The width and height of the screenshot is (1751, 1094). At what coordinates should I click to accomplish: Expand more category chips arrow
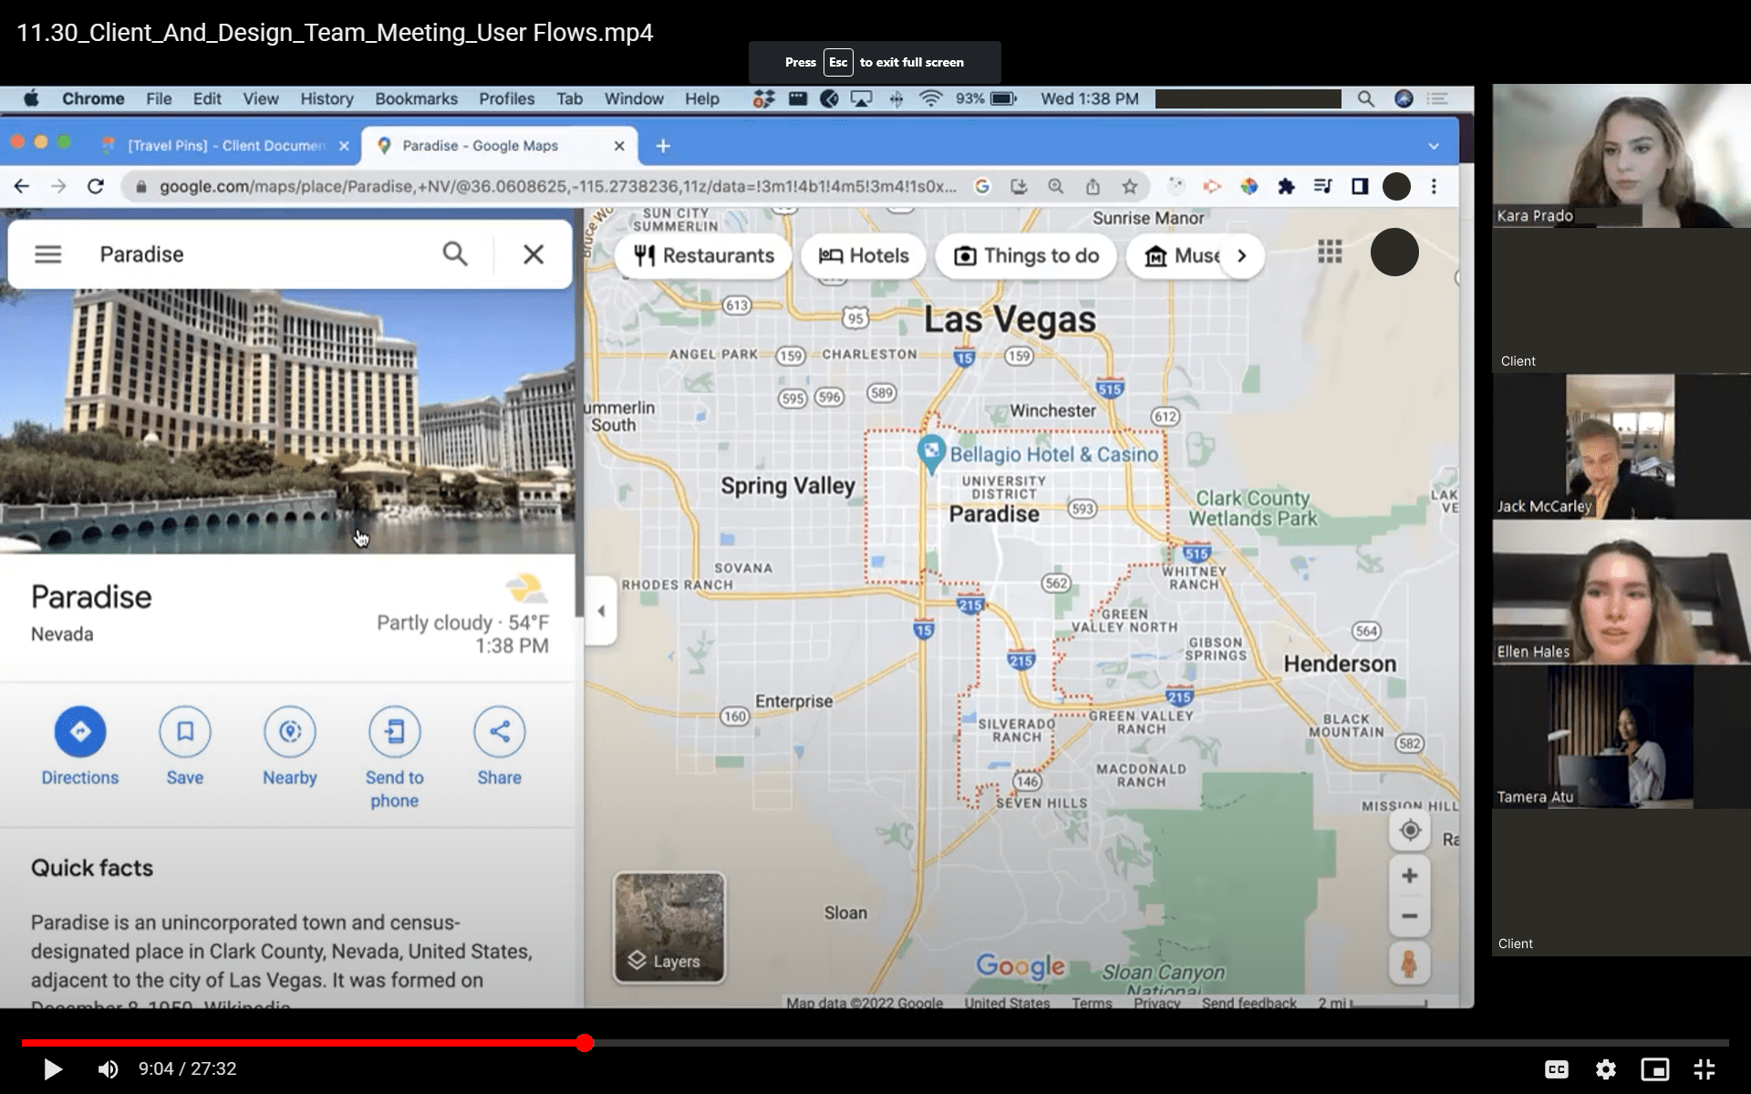point(1242,256)
